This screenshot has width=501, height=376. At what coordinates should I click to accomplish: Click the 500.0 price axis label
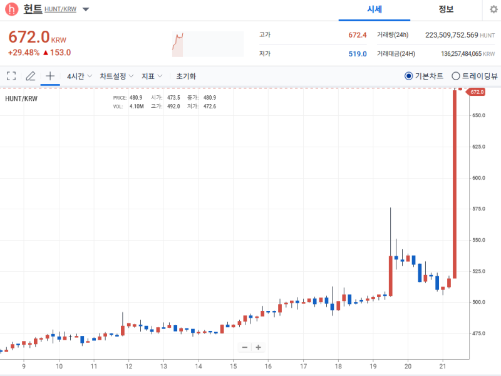click(x=478, y=302)
